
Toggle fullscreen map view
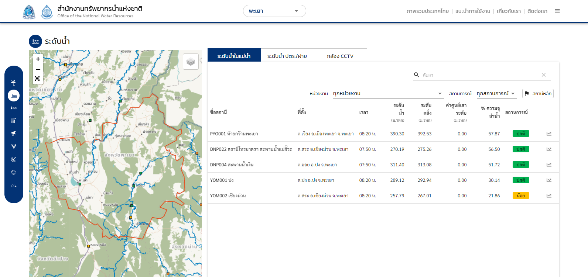(x=37, y=79)
